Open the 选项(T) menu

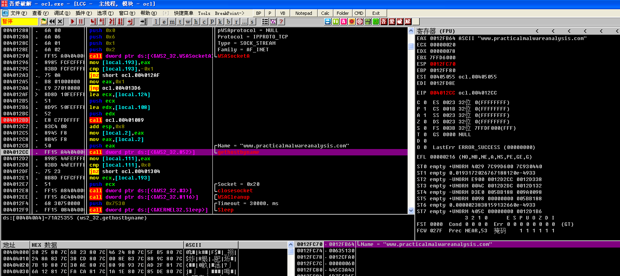pos(105,13)
